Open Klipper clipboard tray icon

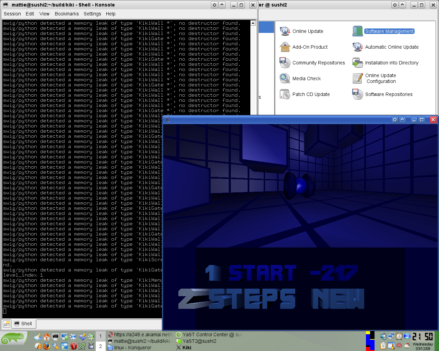(383, 346)
